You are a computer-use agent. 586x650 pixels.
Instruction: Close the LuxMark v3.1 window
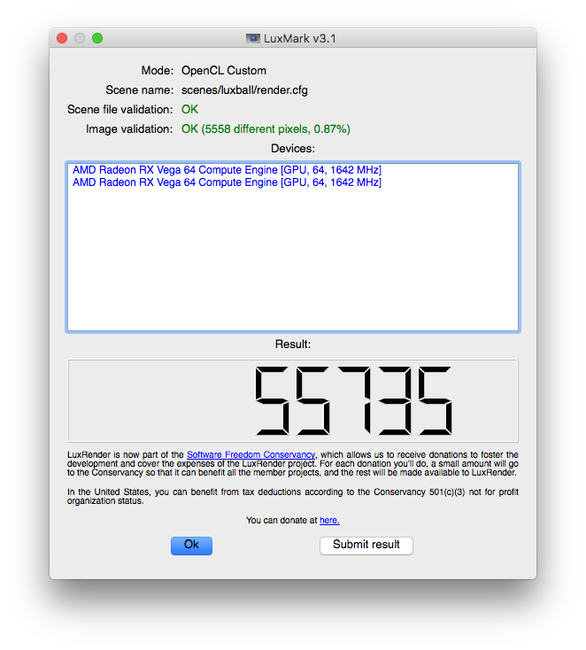[62, 39]
